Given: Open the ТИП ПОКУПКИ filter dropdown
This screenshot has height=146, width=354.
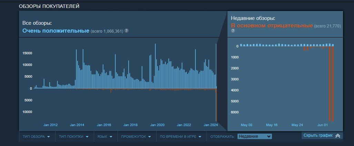Looking at the screenshot, I should [x=74, y=136].
